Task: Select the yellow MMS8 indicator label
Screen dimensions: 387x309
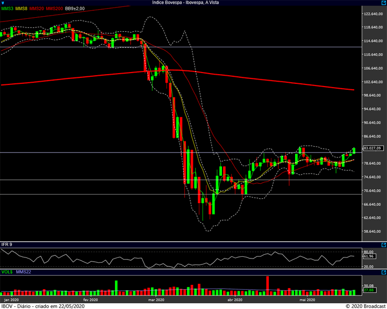Action: (21, 9)
